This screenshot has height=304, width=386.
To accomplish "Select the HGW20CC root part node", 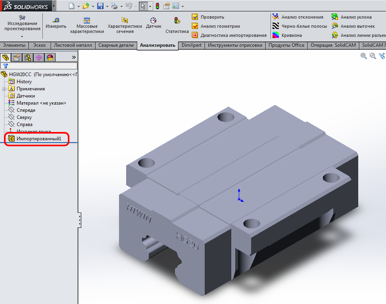I will click(x=39, y=74).
